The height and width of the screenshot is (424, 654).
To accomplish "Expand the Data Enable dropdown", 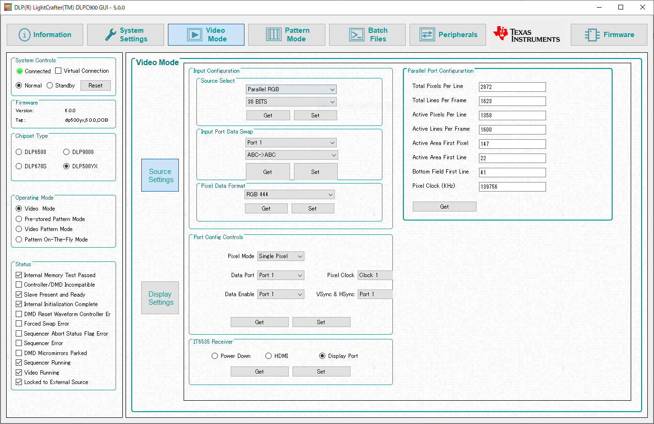I will pyautogui.click(x=281, y=294).
